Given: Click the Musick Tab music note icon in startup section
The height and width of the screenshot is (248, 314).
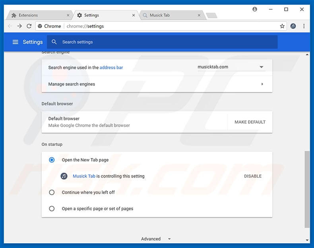Looking at the screenshot, I should point(64,176).
